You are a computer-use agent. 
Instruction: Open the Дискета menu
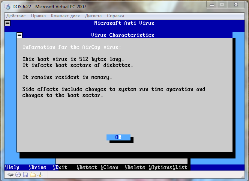coord(93,16)
